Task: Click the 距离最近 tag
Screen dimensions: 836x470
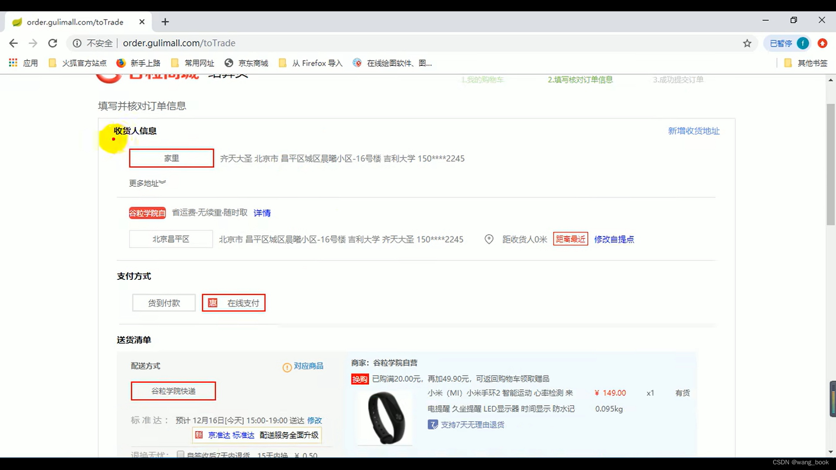Action: click(570, 239)
